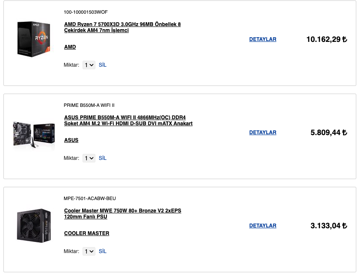Click the Cooler Master PSU product image
This screenshot has height=274, width=358.
point(34,225)
